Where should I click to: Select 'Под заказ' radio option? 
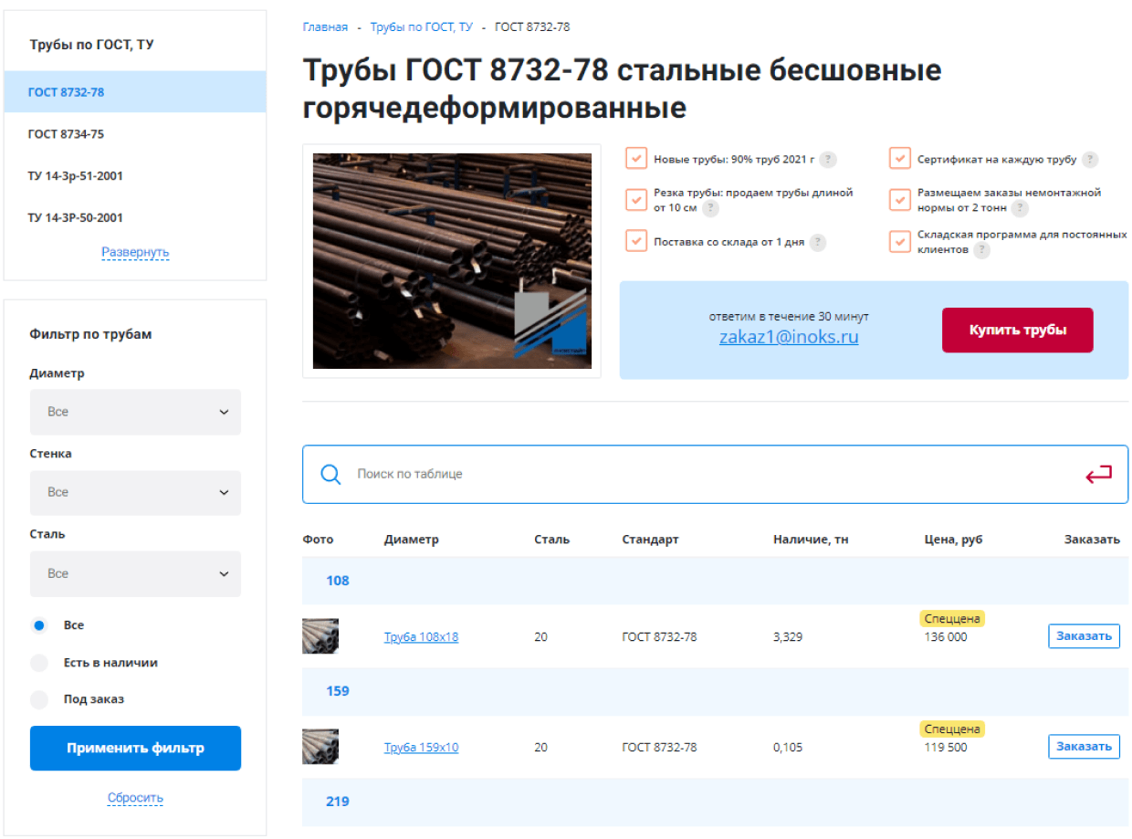click(39, 699)
